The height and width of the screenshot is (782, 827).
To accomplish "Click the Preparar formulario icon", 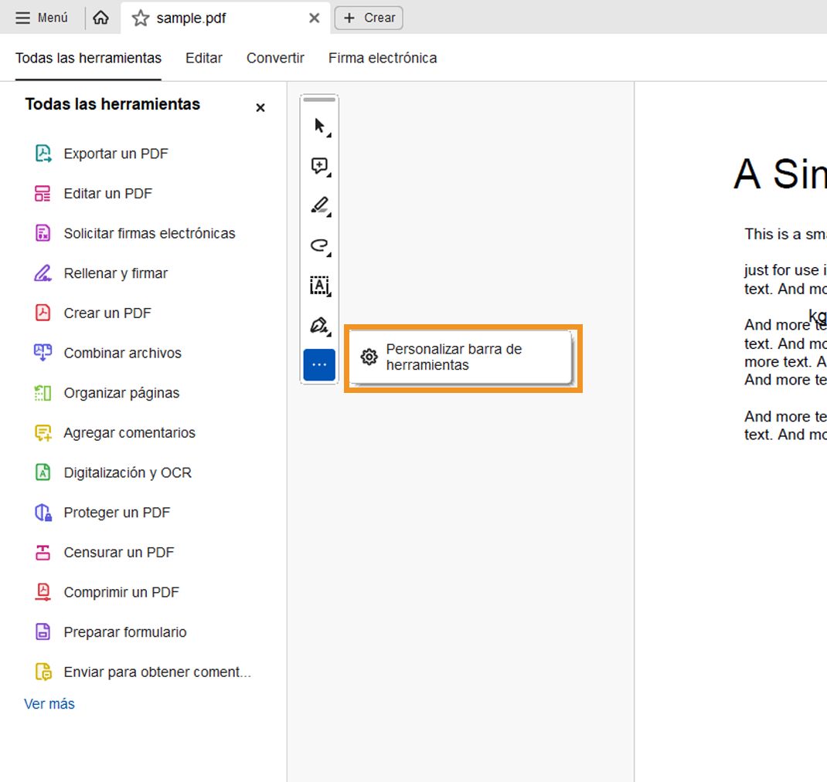I will click(x=43, y=631).
